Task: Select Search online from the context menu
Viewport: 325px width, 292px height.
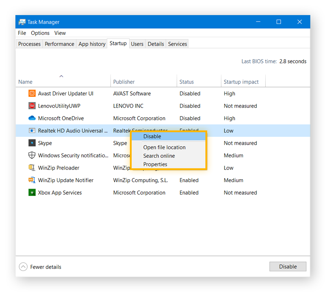Action: click(158, 156)
